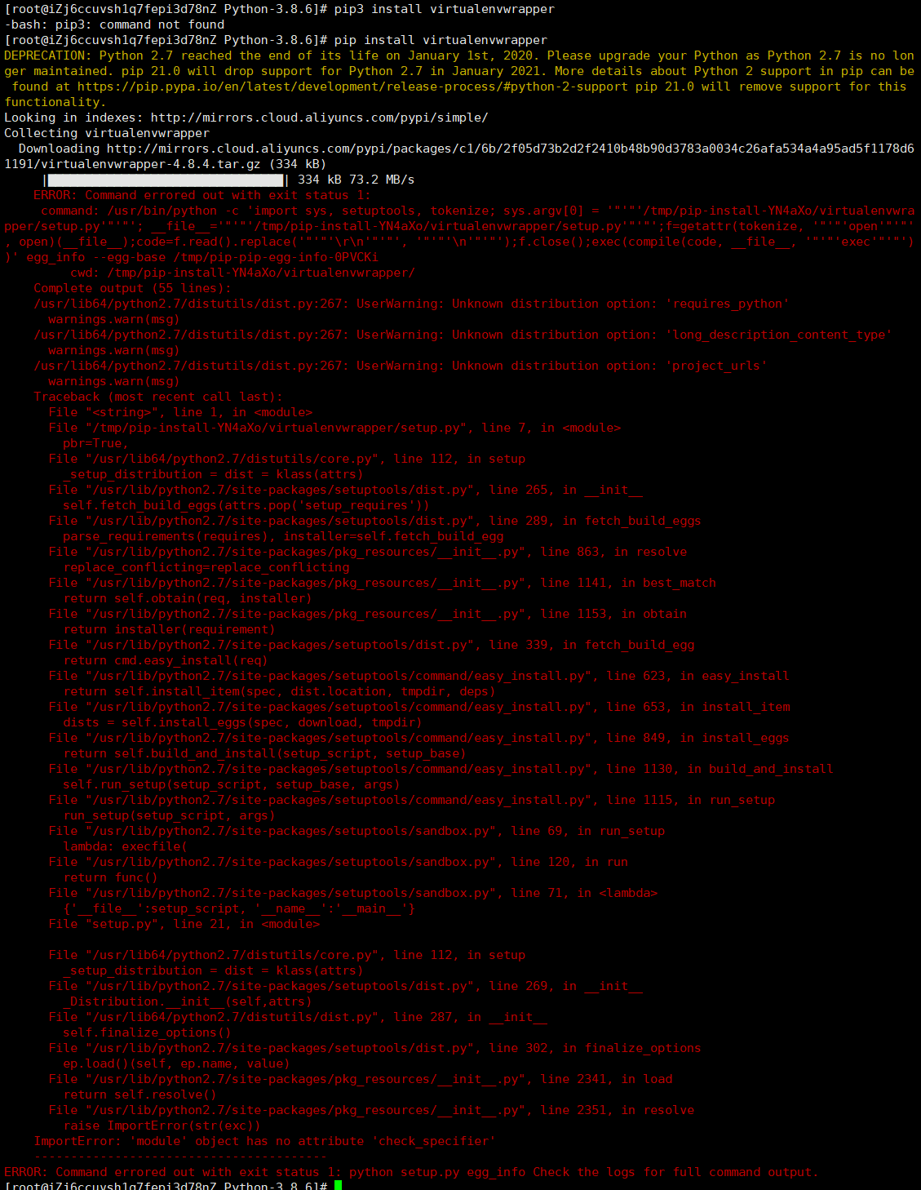Click the 'line 653, in install_item' traceback line

pyautogui.click(x=419, y=707)
